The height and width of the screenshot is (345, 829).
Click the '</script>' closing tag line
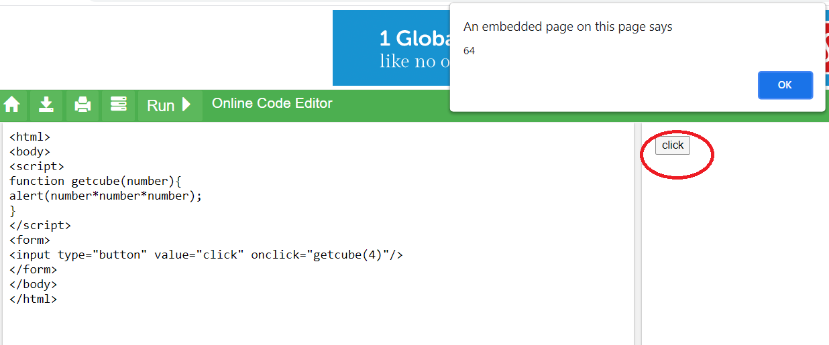pos(40,225)
